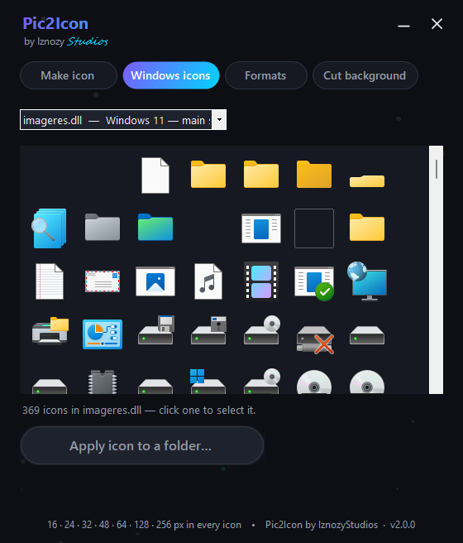
Task: Click the Pic2Icon title logo
Action: [55, 23]
